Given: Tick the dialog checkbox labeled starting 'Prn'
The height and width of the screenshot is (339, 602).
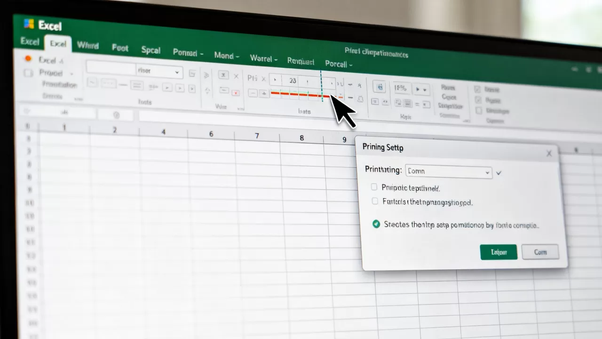Looking at the screenshot, I should pyautogui.click(x=374, y=187).
